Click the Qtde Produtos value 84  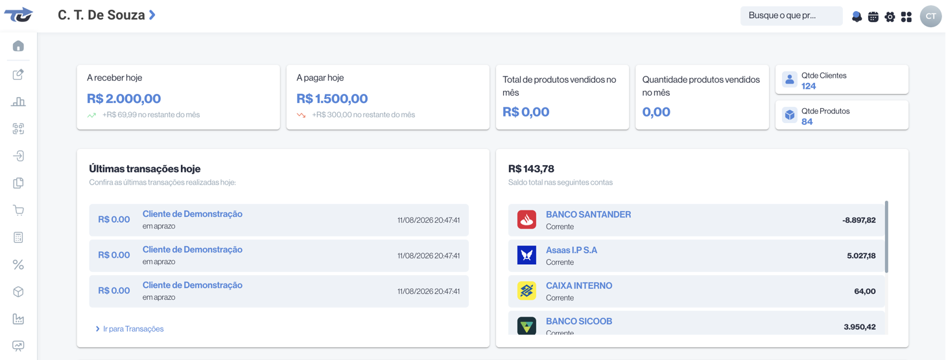(x=807, y=122)
